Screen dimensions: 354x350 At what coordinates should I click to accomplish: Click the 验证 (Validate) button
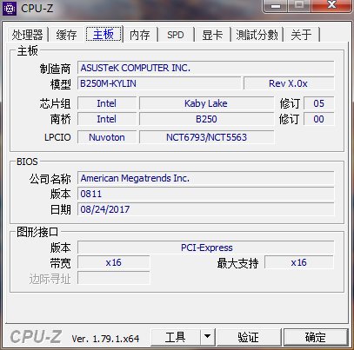point(248,337)
